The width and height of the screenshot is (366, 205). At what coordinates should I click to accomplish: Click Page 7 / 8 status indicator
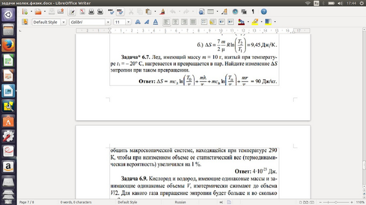click(27, 202)
